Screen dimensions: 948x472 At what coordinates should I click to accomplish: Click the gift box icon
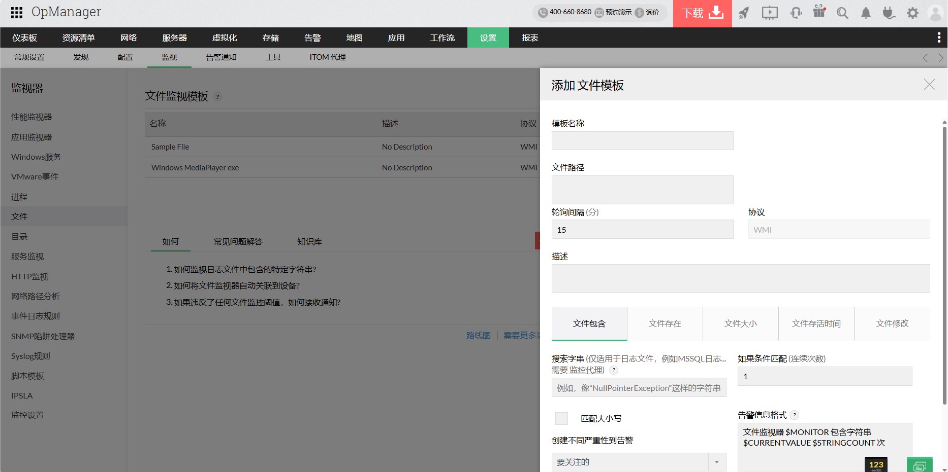(819, 11)
